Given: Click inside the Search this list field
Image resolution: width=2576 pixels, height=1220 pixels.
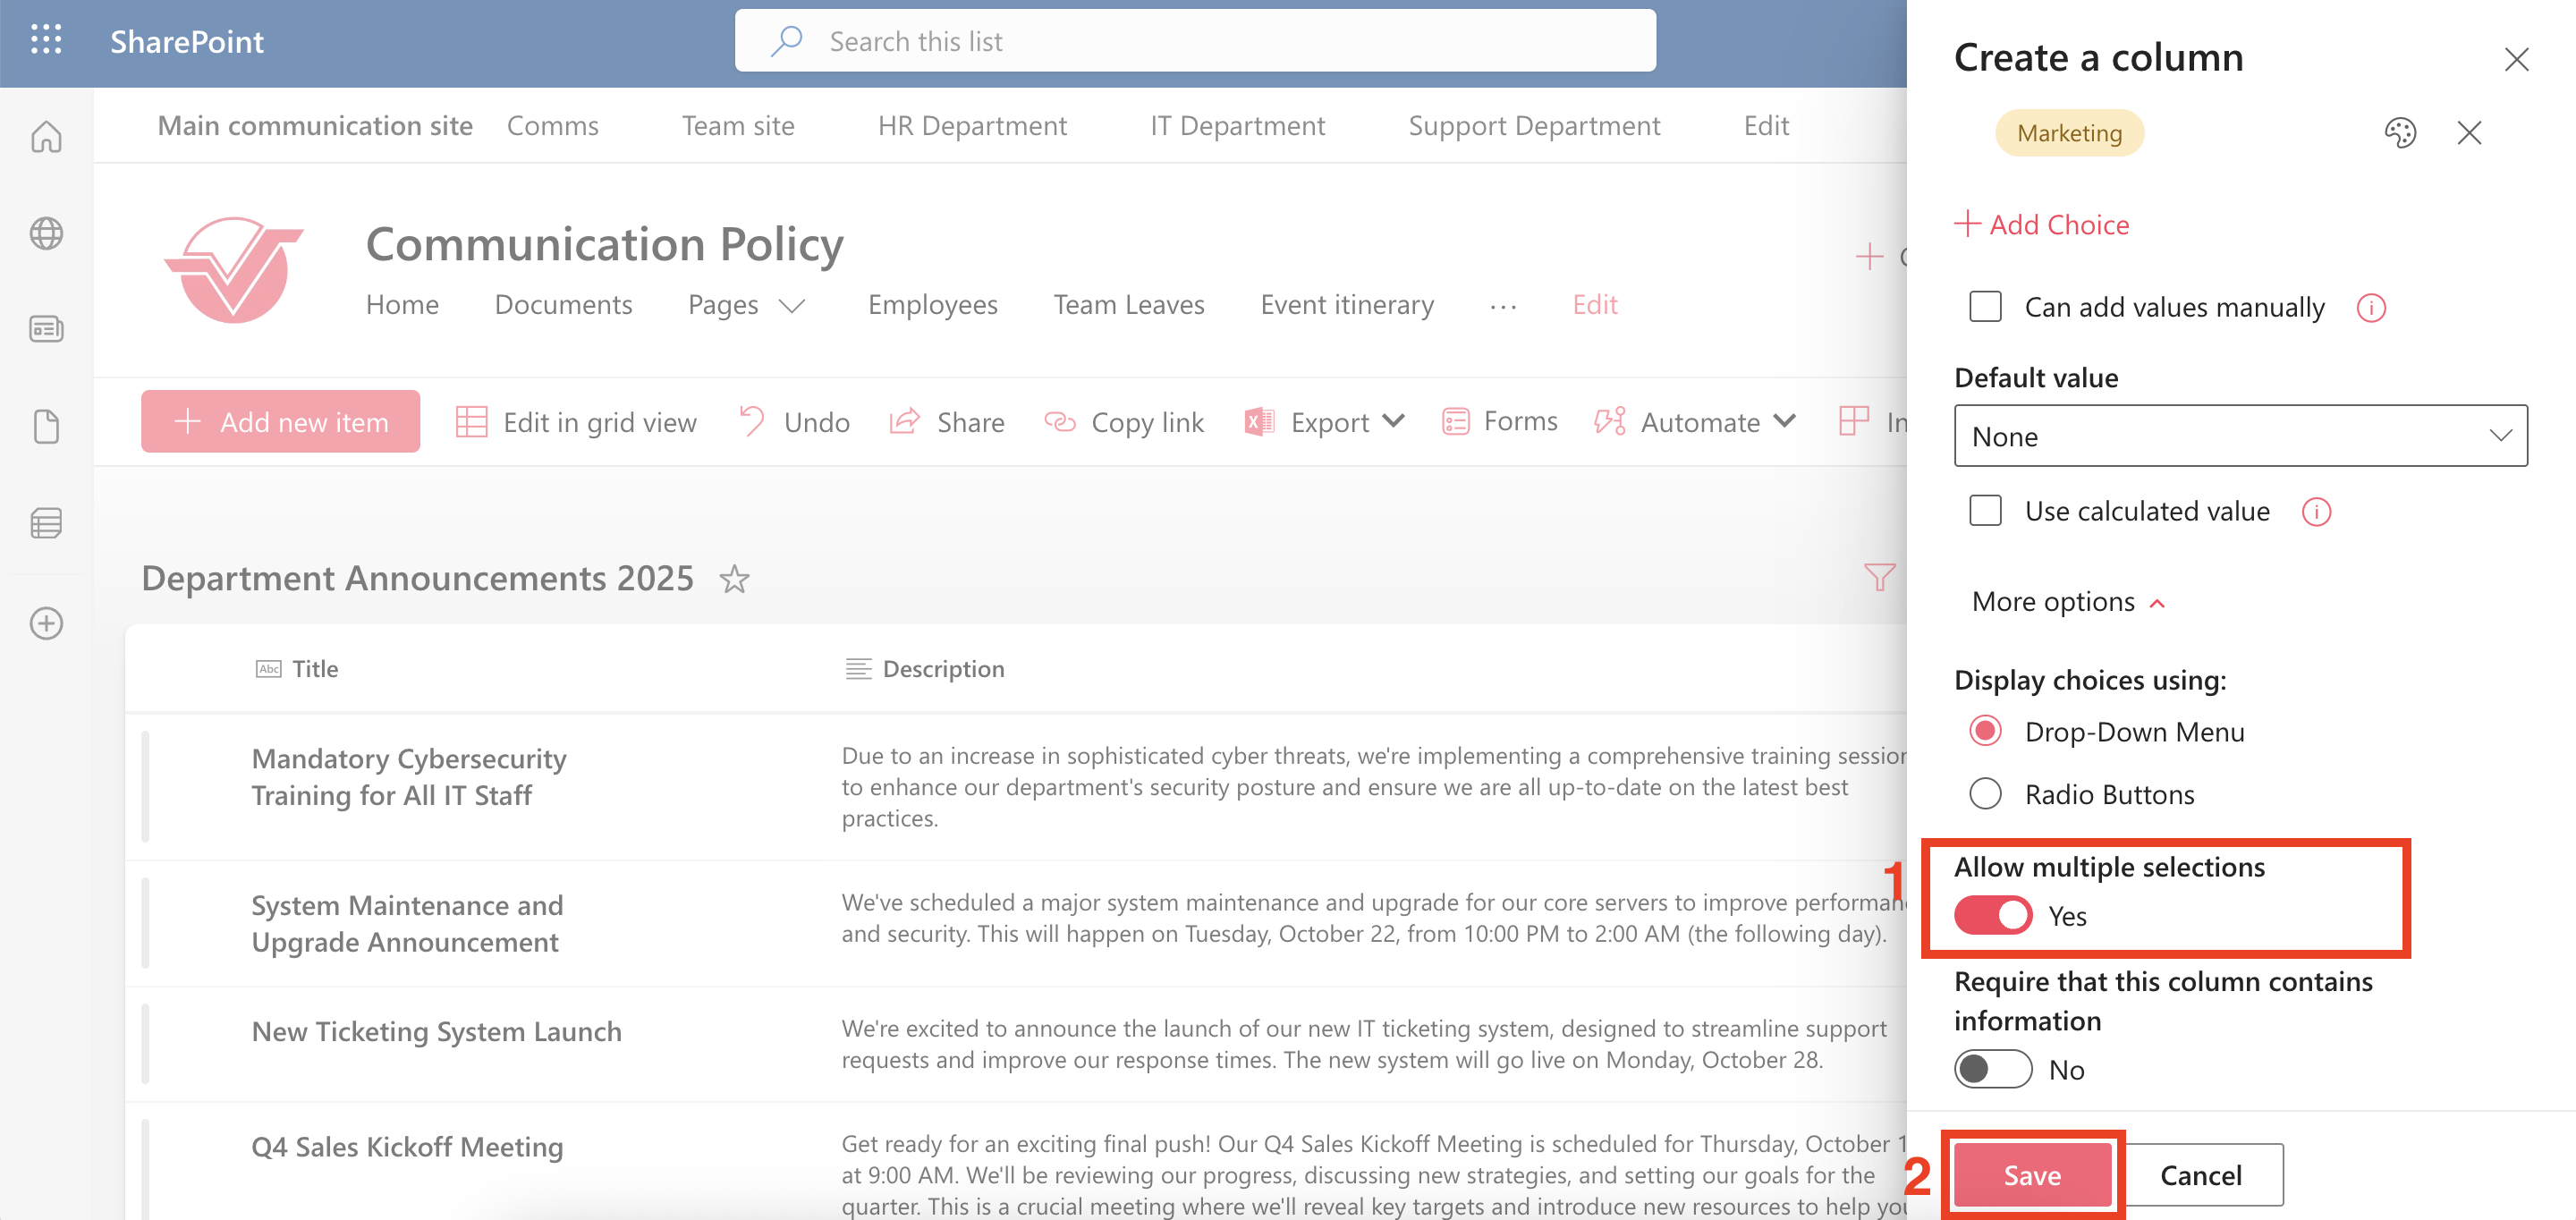Looking at the screenshot, I should pos(1195,41).
